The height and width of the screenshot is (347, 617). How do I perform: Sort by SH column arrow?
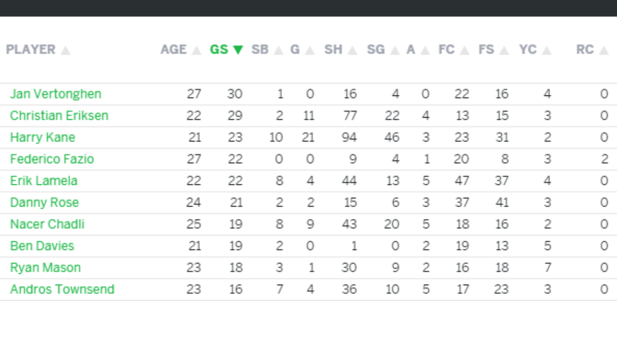point(352,50)
